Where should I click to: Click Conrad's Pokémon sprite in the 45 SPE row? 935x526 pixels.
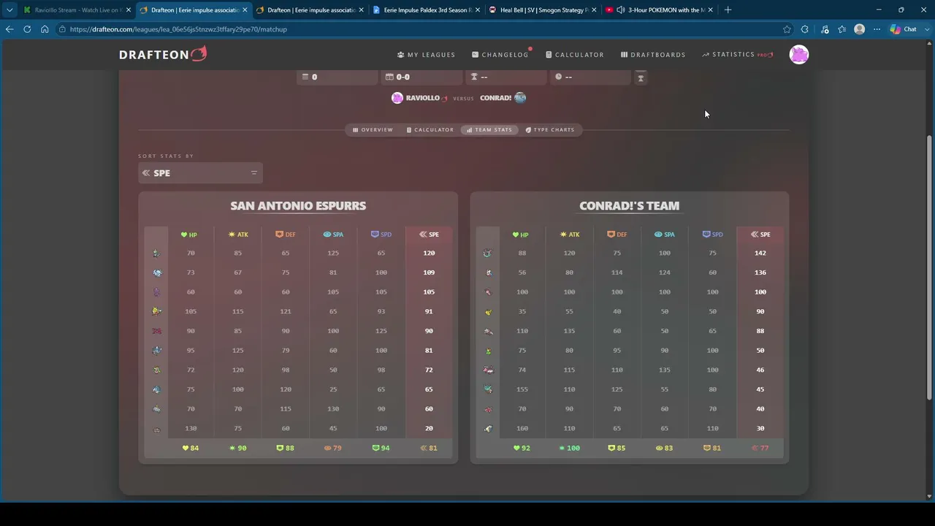(x=488, y=390)
